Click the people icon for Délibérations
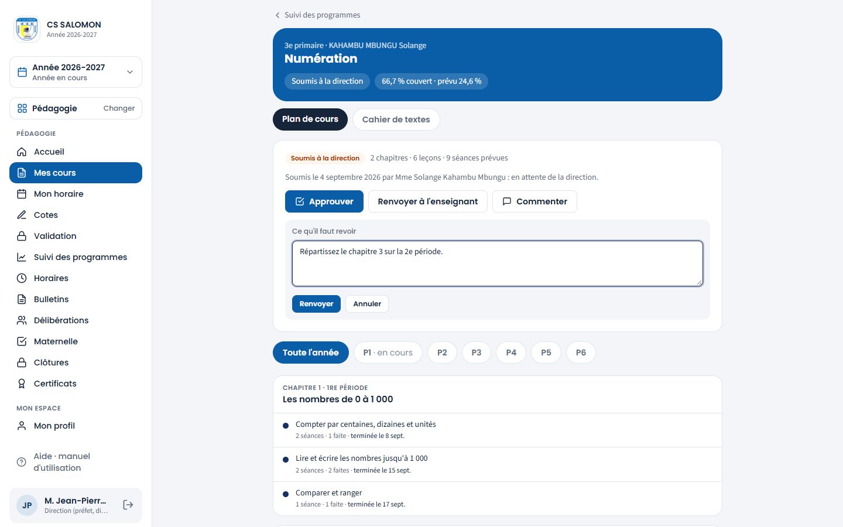 [x=22, y=320]
